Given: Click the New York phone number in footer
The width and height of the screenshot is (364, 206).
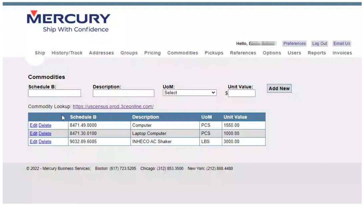Looking at the screenshot, I should [219, 168].
